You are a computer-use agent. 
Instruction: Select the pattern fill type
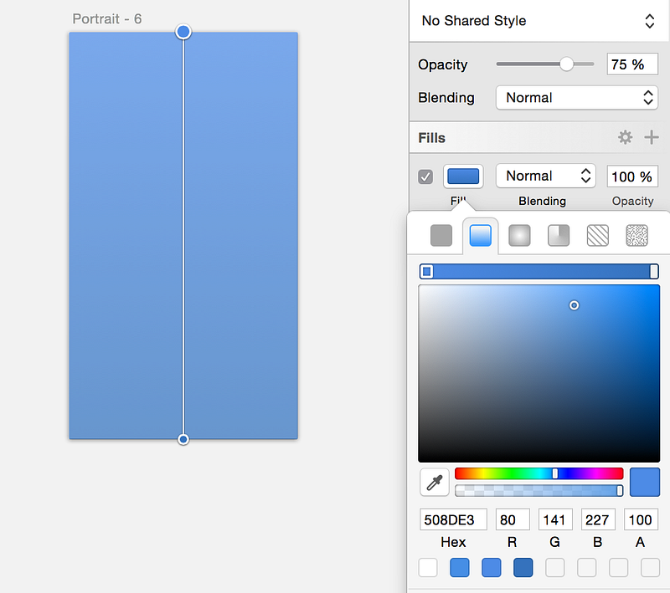point(597,236)
